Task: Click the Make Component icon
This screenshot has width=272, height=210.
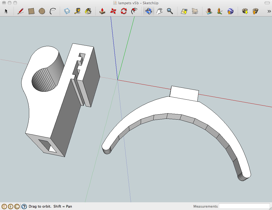Action: tap(67, 11)
